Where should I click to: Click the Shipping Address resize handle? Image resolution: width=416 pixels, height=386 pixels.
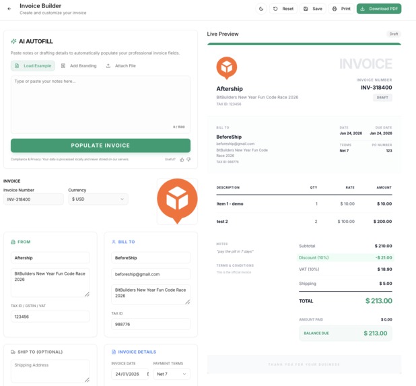[87, 380]
